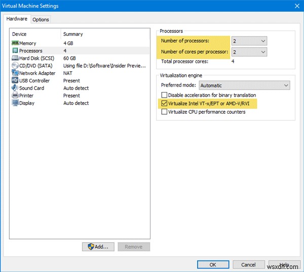Screen dimensions: 304x272
Task: Click the Add... button
Action: tap(98, 247)
